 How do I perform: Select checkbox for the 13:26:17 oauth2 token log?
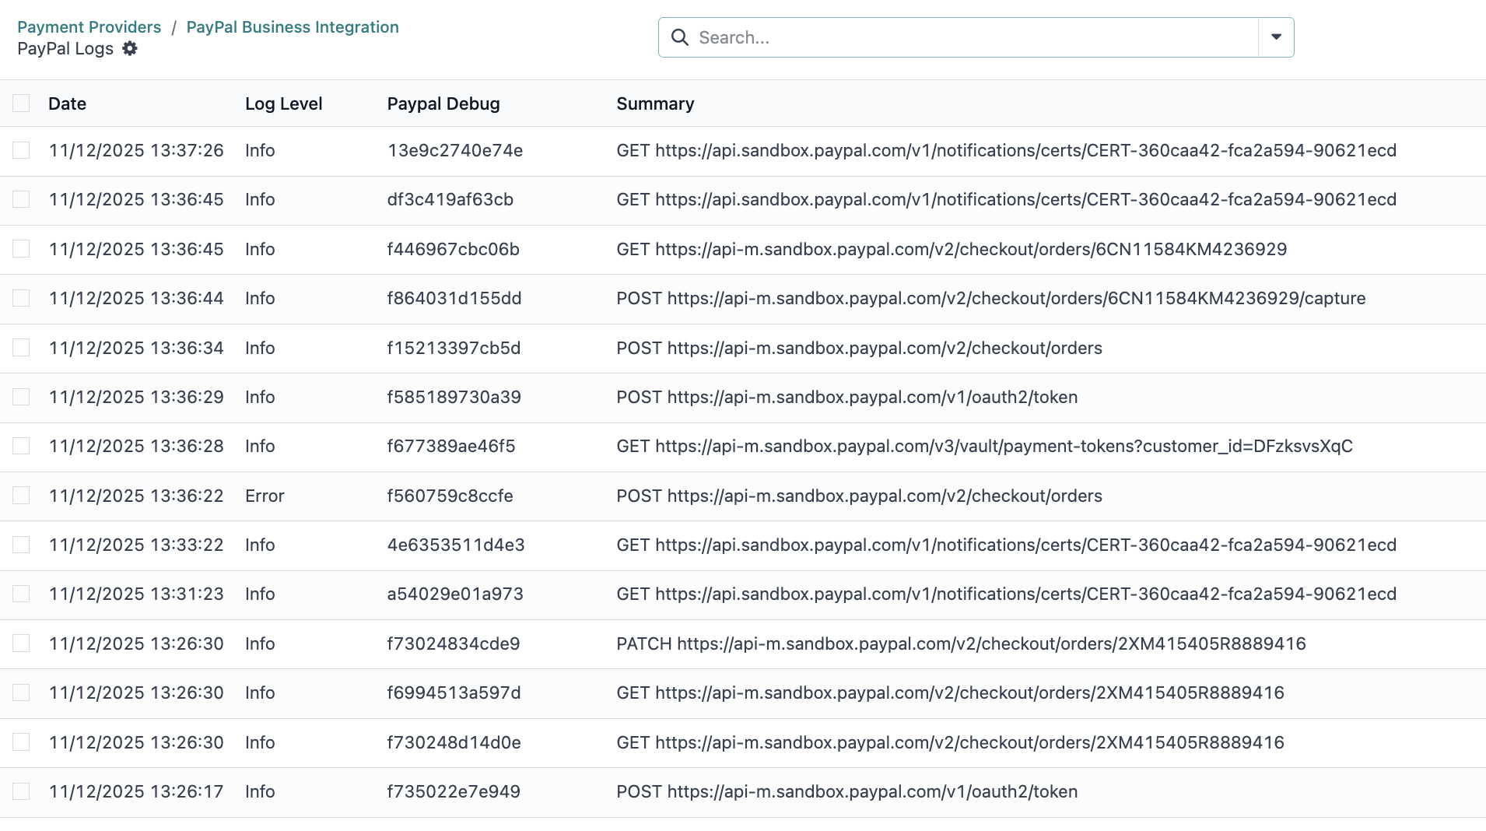tap(21, 791)
